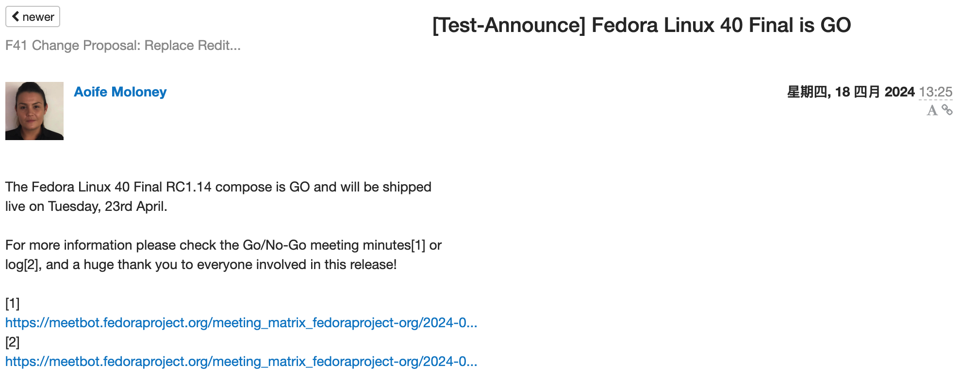
Task: Click the Tuesday, 23rd April text
Action: 107,206
